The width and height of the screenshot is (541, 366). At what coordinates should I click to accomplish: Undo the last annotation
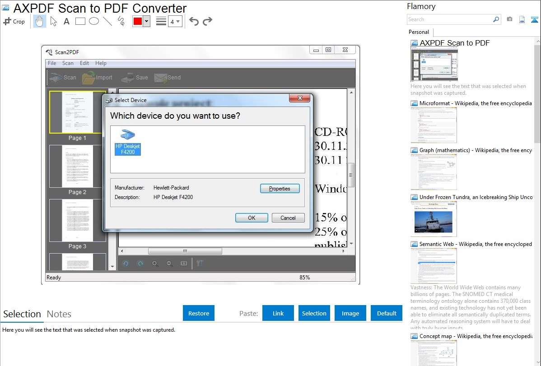point(194,21)
